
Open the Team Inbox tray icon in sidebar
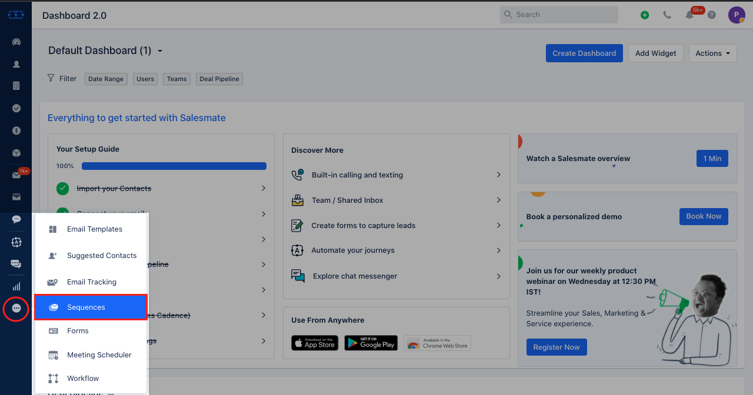coord(16,197)
